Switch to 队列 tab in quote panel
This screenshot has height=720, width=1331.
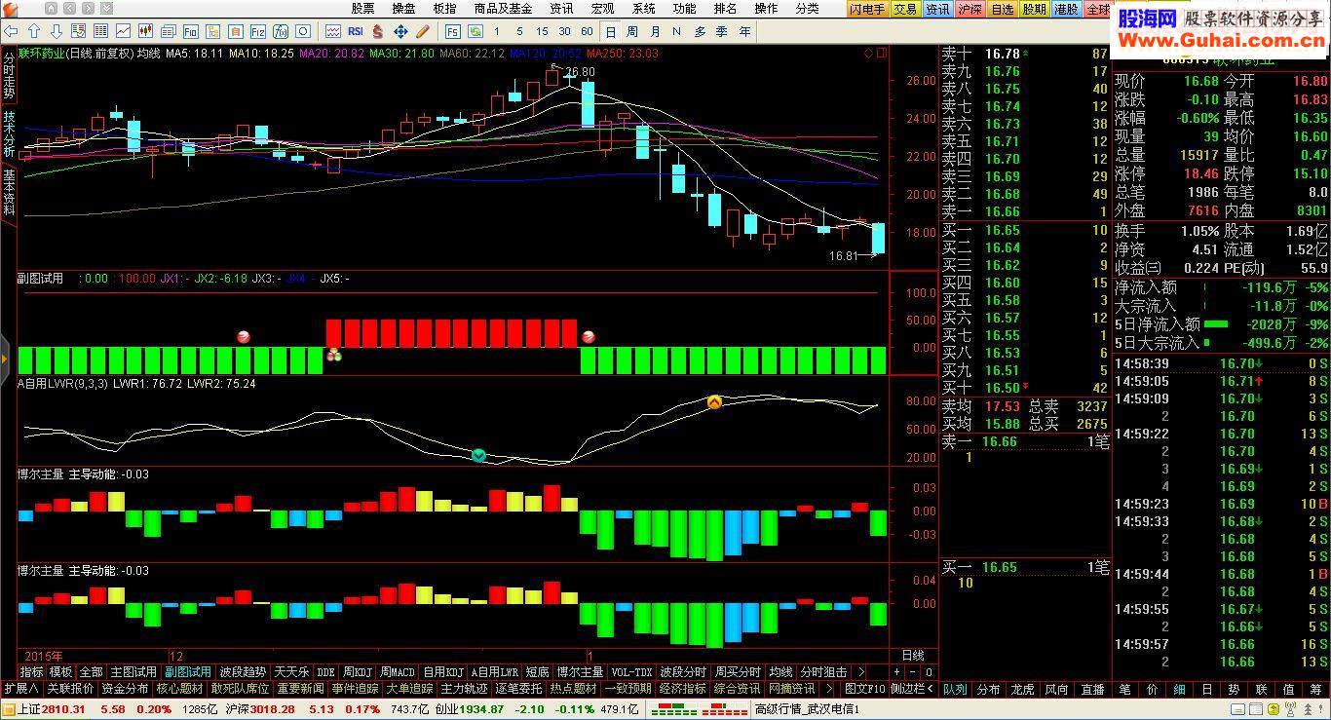tap(955, 689)
